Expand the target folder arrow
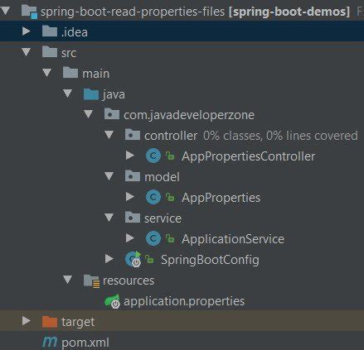Screen dimensions: 364x350 [27, 321]
